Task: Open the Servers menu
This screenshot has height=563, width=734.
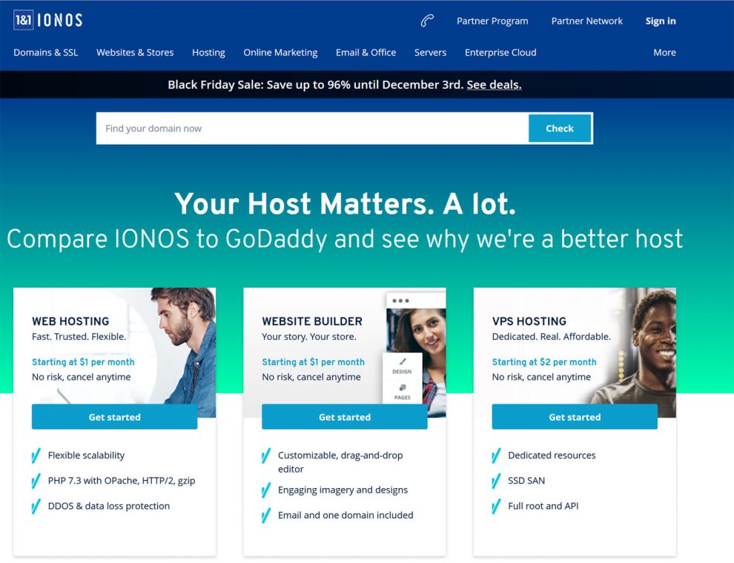Action: pyautogui.click(x=430, y=53)
